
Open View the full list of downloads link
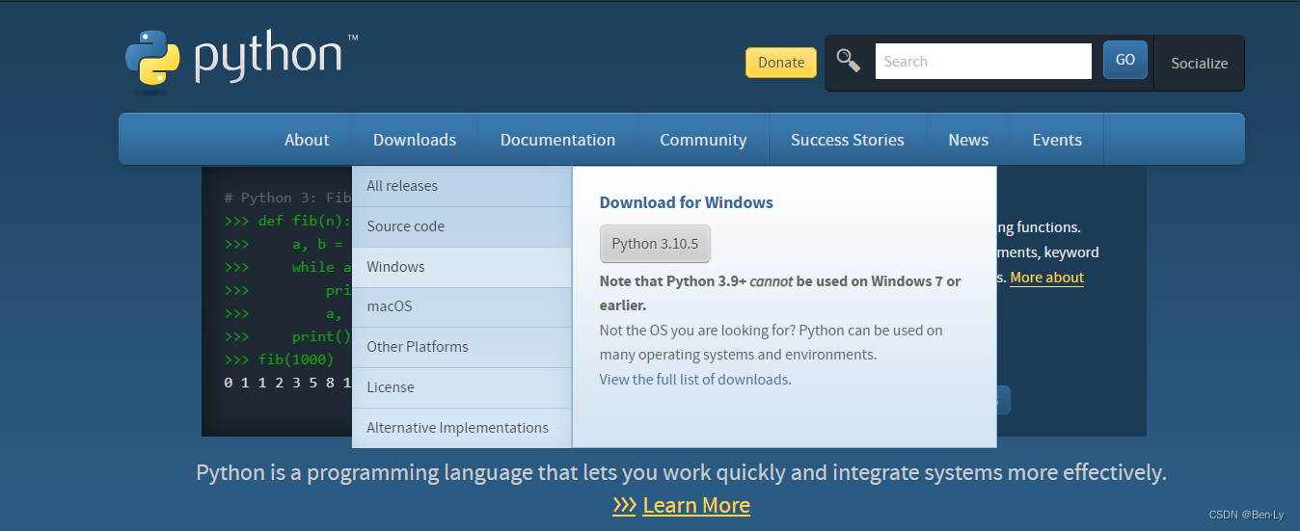pyautogui.click(x=693, y=380)
